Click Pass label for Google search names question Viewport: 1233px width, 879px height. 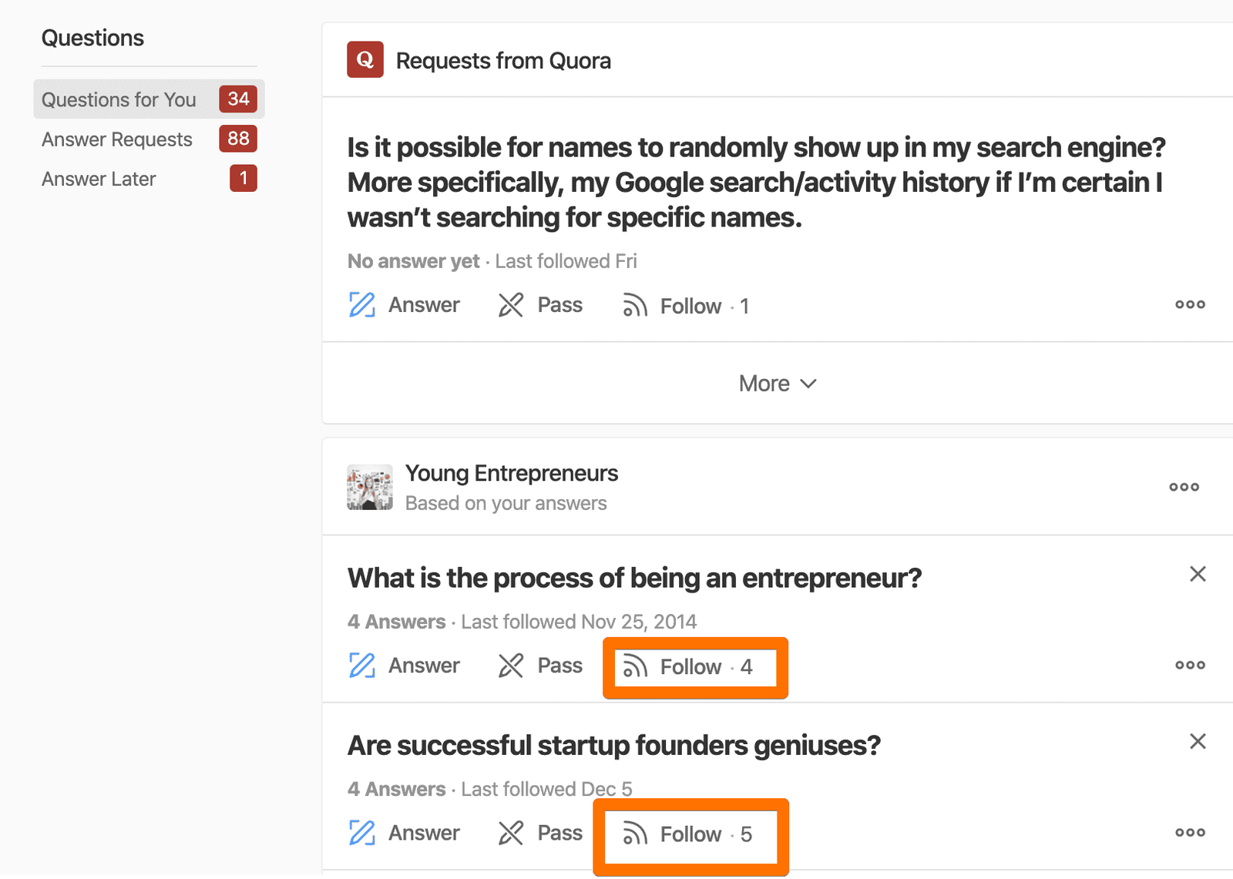click(560, 305)
